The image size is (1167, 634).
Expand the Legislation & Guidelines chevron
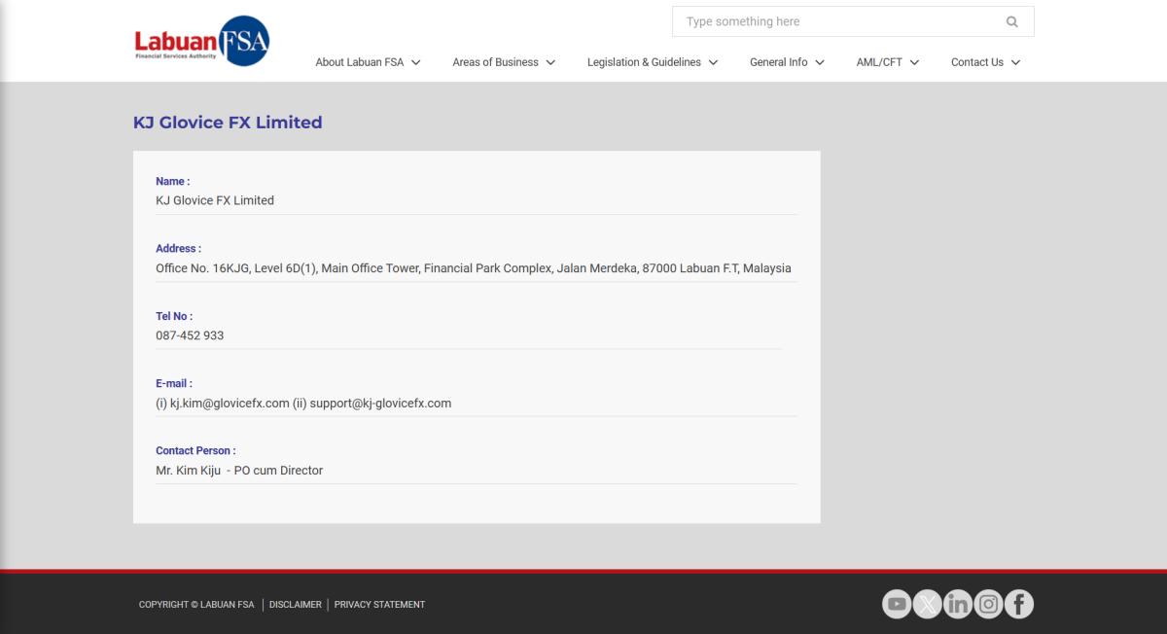pos(713,62)
